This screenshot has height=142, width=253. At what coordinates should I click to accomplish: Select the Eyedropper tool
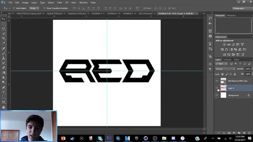4,43
